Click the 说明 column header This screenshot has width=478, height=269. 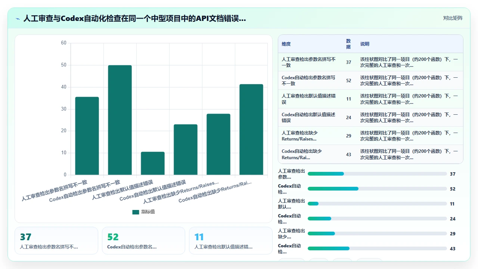[365, 44]
